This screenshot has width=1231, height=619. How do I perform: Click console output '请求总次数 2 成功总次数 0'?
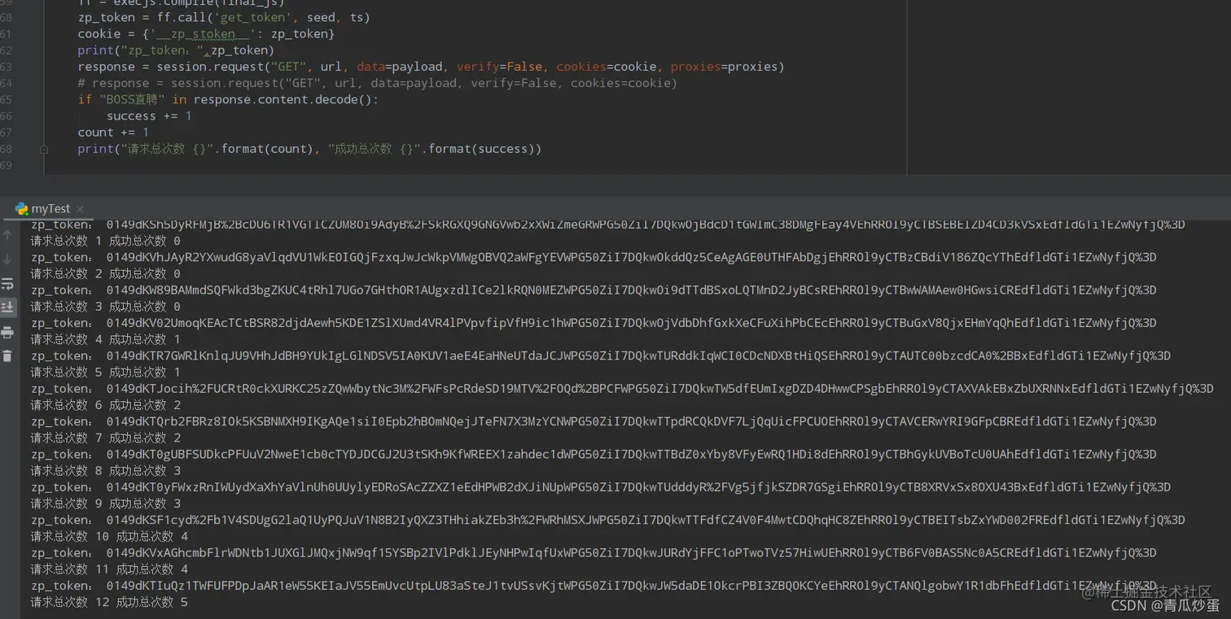point(106,273)
